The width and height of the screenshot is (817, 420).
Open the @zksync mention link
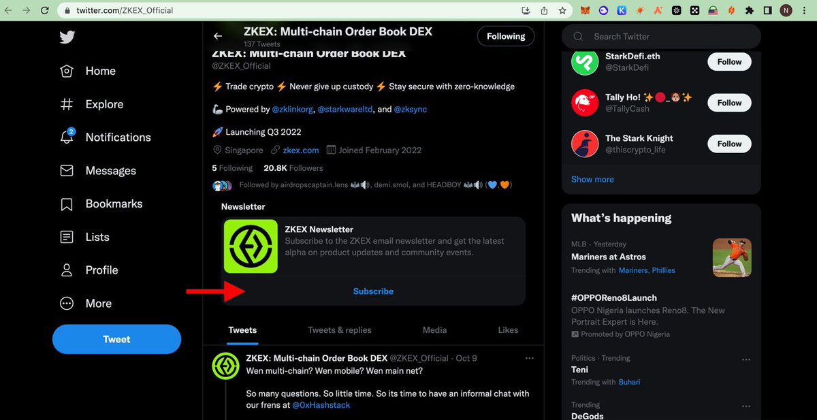click(411, 109)
